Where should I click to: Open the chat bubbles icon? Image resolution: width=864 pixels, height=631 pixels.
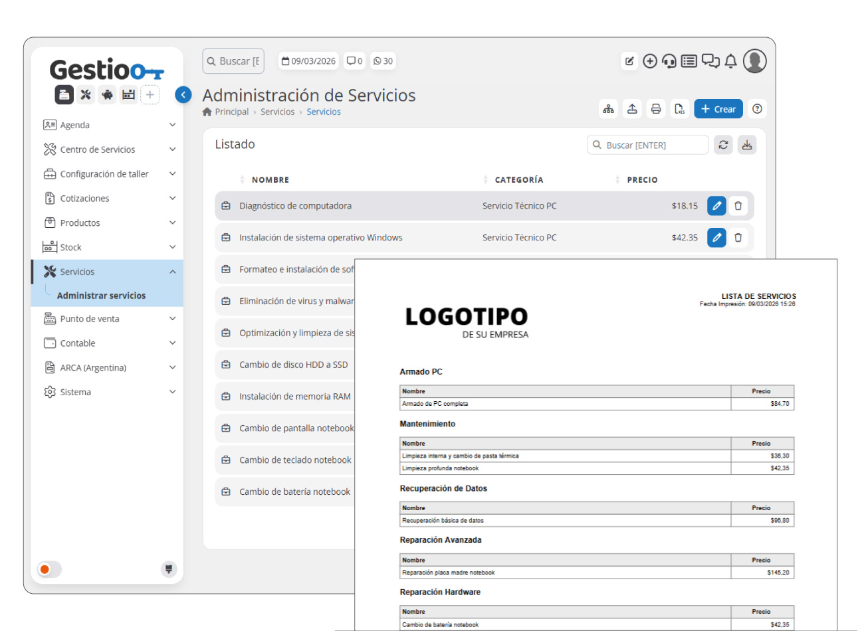pos(710,61)
